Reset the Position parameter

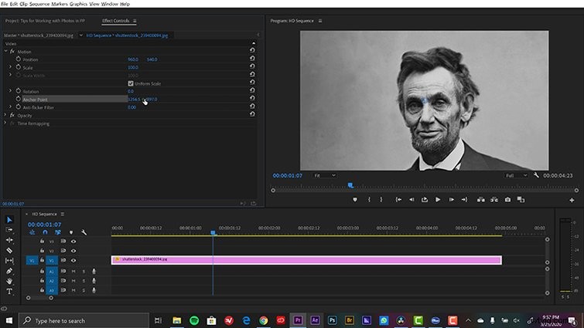coord(252,59)
